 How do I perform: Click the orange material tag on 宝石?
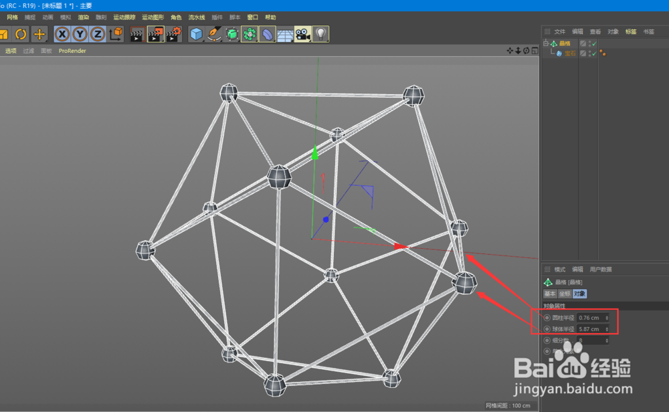603,53
